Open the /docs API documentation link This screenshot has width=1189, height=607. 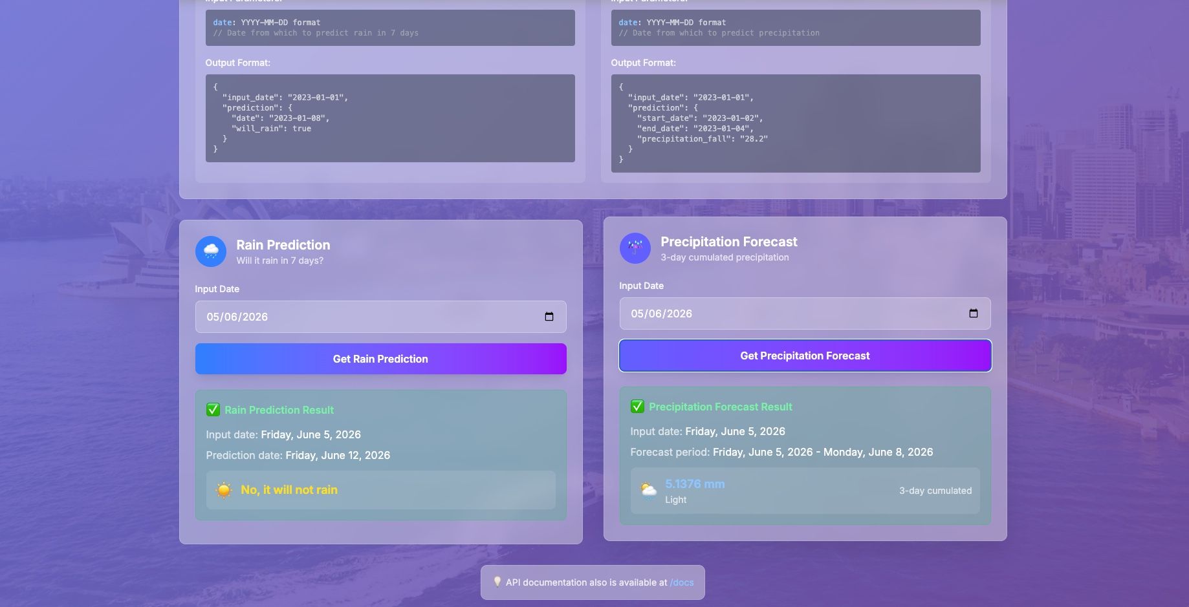click(x=682, y=582)
